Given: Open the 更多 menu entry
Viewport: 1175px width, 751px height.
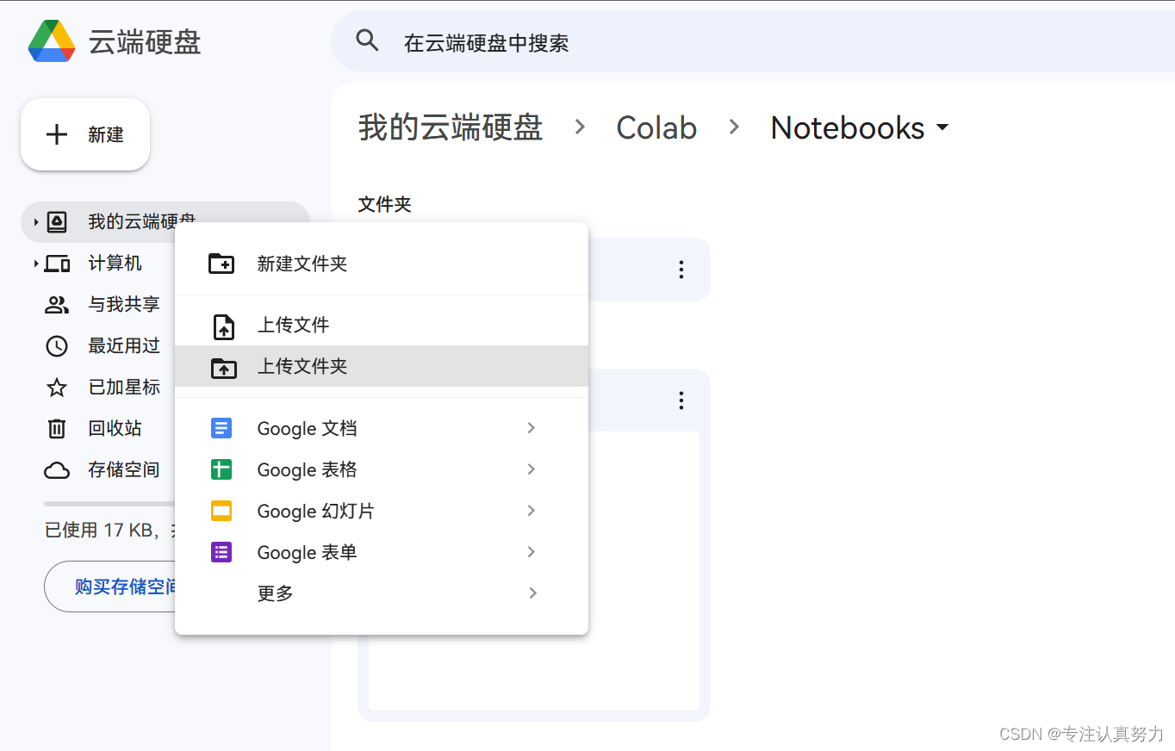Looking at the screenshot, I should coord(382,593).
